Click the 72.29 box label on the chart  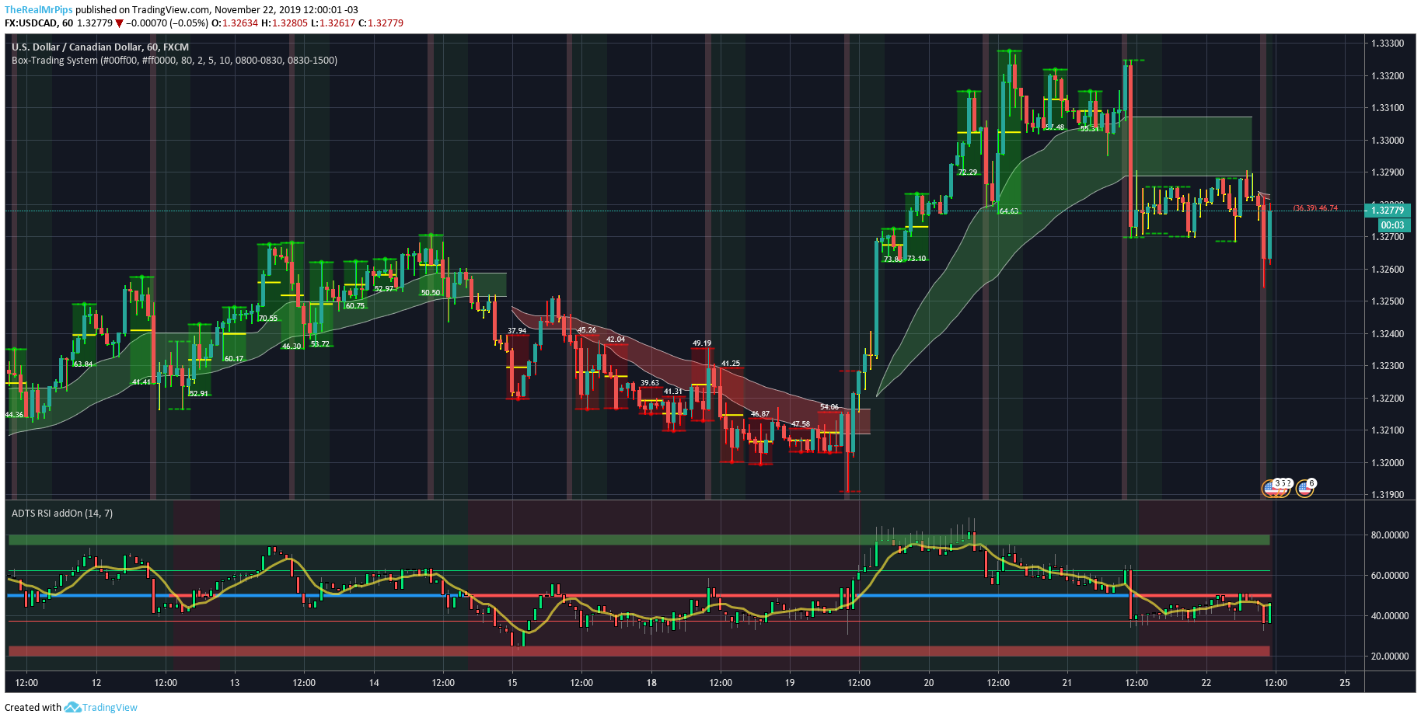[968, 172]
